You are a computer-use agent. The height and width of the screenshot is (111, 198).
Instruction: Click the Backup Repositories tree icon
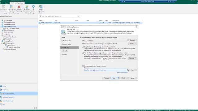tap(2, 23)
